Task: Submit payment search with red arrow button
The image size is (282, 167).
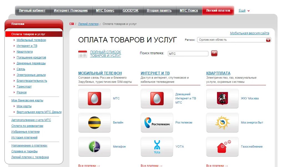Action: pyautogui.click(x=214, y=53)
